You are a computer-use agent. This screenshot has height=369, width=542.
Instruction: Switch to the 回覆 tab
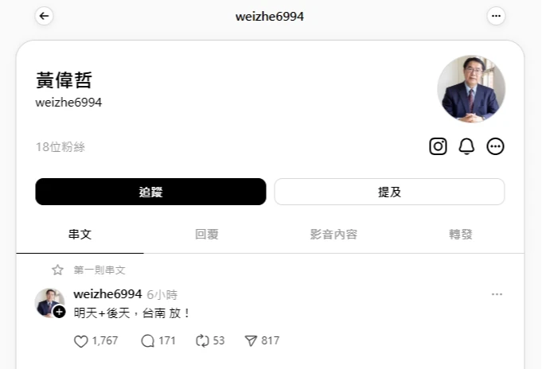pyautogui.click(x=207, y=235)
